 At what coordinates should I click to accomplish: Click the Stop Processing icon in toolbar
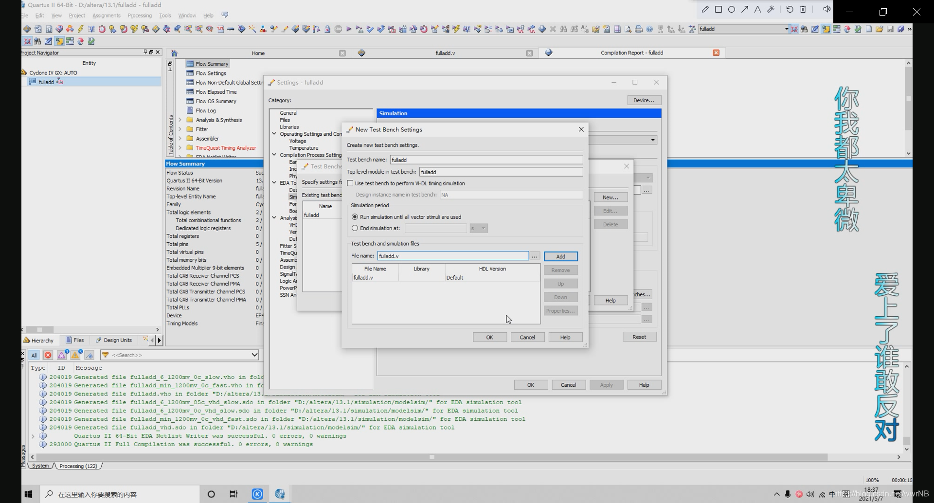(x=338, y=29)
